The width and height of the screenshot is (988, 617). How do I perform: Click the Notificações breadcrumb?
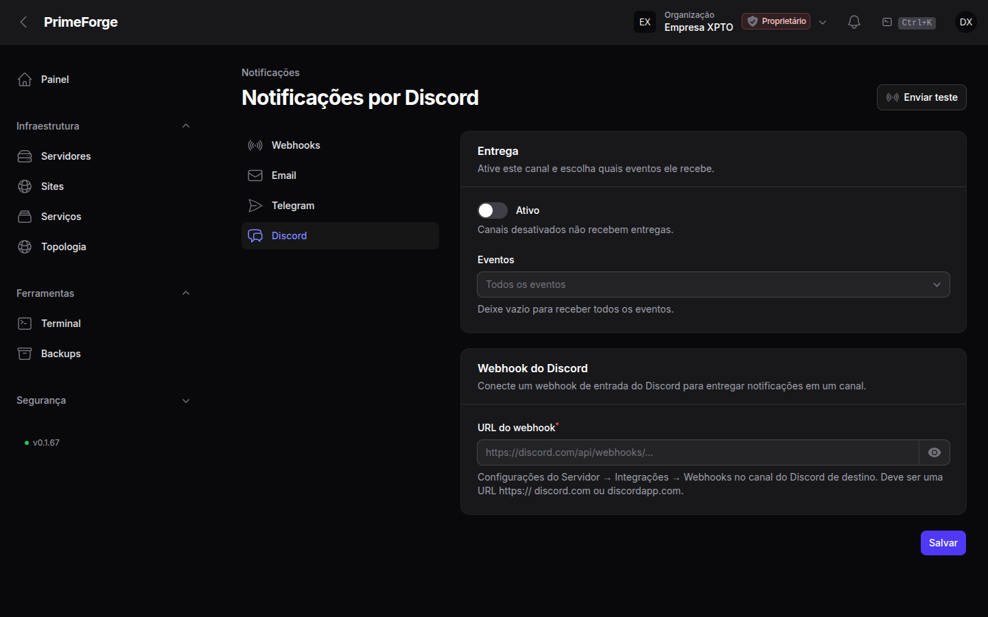pos(270,73)
